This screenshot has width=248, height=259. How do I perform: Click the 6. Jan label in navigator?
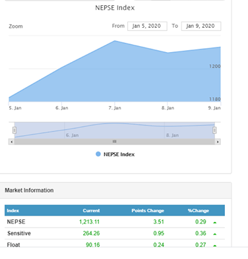(x=73, y=135)
